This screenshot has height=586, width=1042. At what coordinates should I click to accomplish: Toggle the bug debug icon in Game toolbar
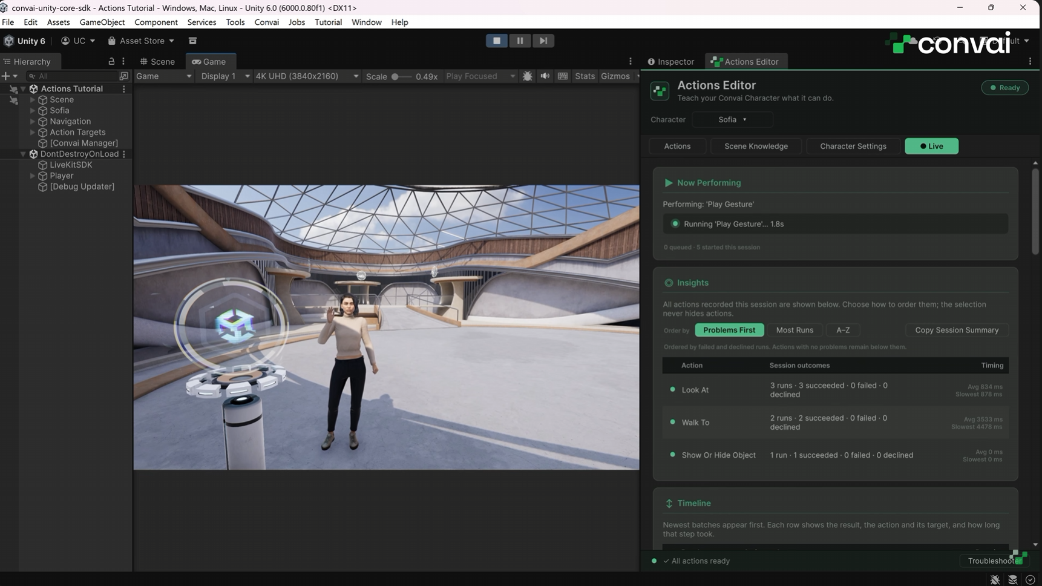click(x=528, y=76)
